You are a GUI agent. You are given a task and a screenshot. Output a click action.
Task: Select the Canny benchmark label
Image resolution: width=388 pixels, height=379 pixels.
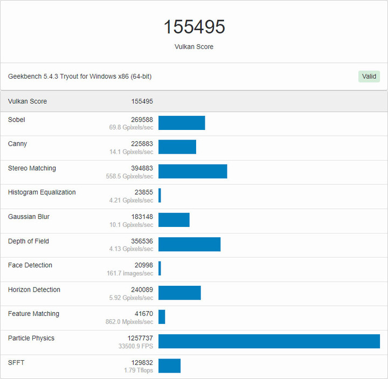tap(17, 144)
